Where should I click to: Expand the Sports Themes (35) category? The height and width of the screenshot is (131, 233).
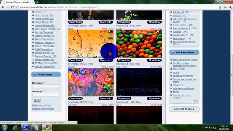pyautogui.click(x=33, y=60)
